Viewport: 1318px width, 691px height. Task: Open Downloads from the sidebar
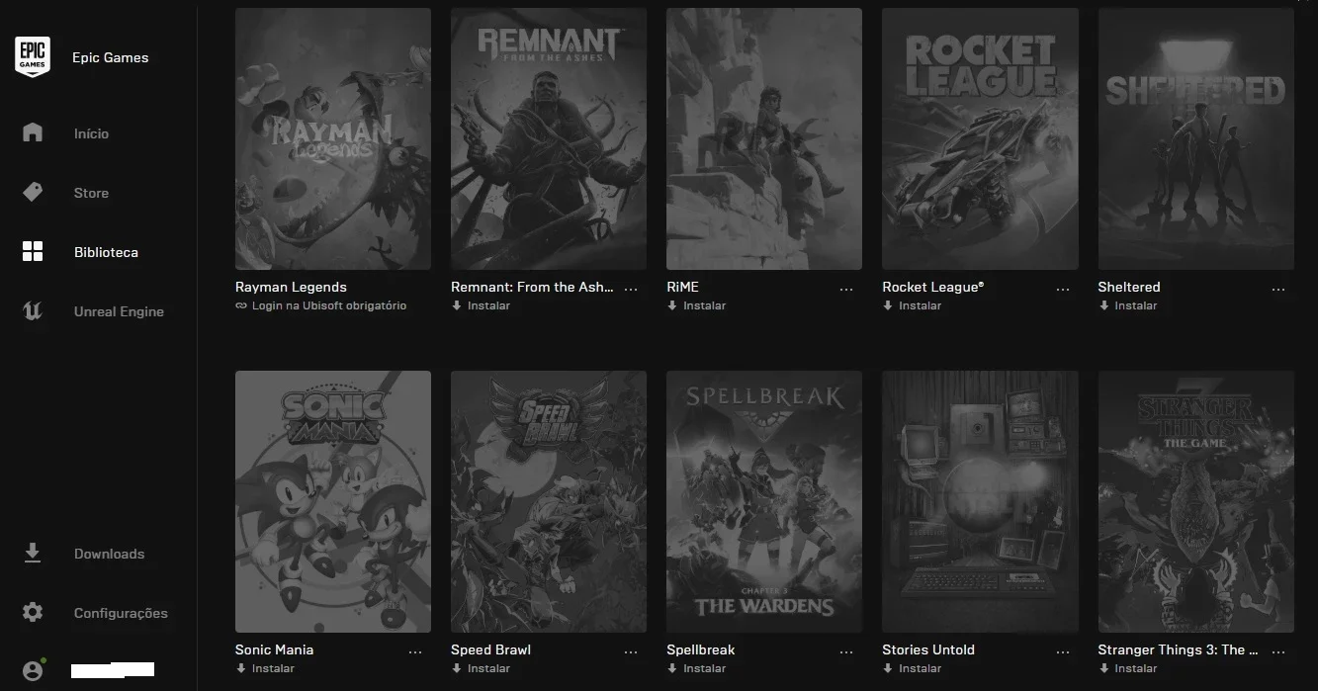pyautogui.click(x=109, y=554)
